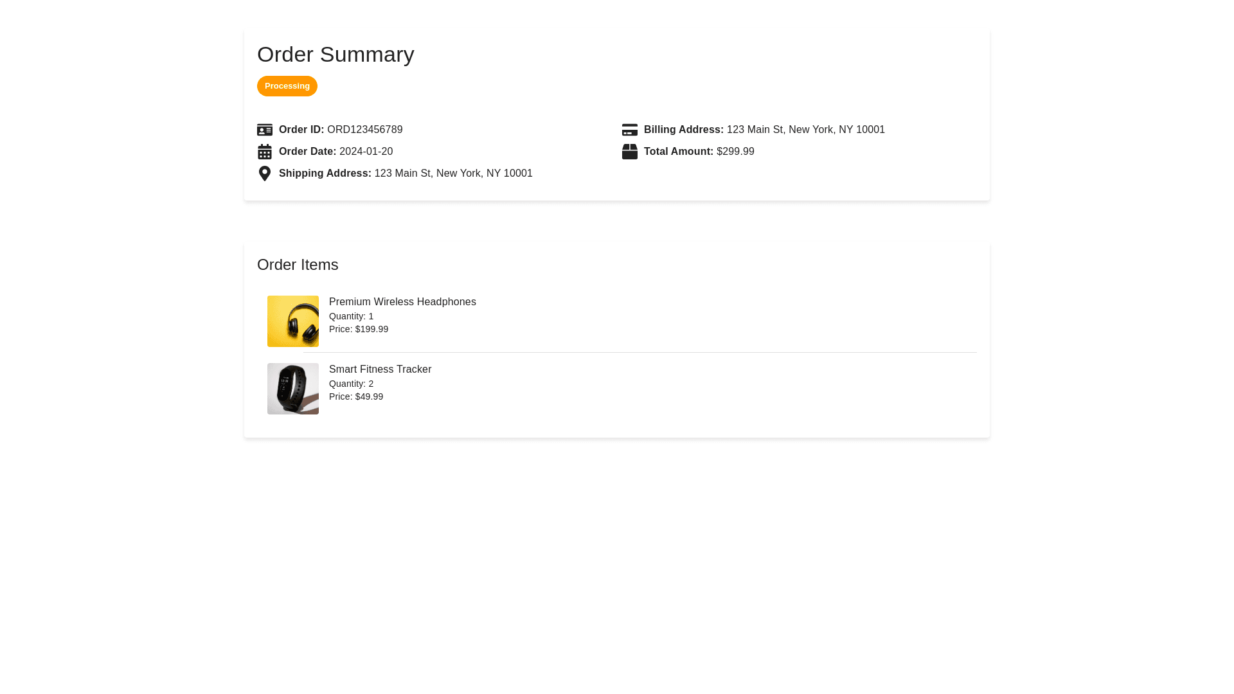Screen dimensions: 1234x694
Task: Click the fitness tracker Quantity: 2 text
Action: 351,384
